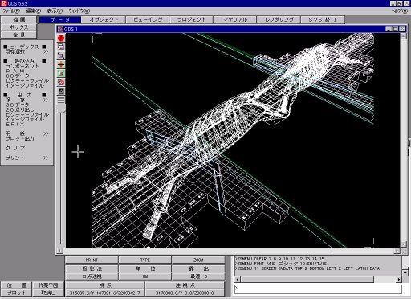Viewport: 411px width, 299px height.
Task: Expand the 用紙 submenu arrow
Action: click(x=46, y=133)
